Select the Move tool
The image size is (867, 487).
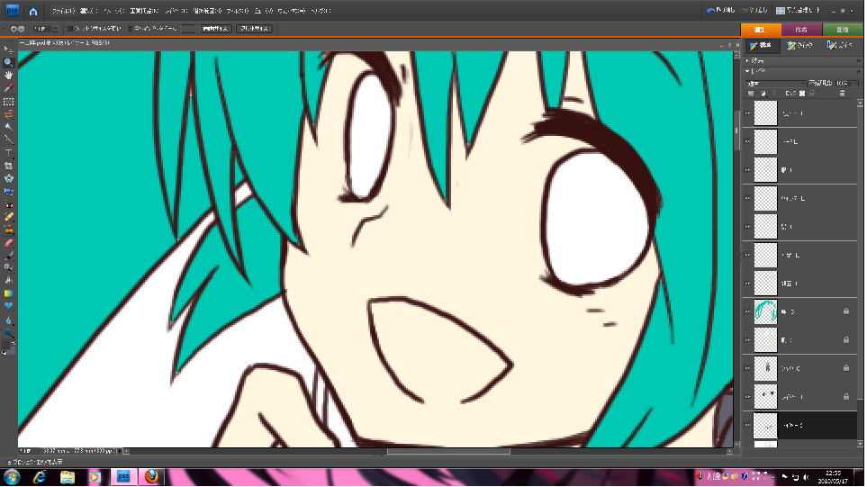coord(8,50)
